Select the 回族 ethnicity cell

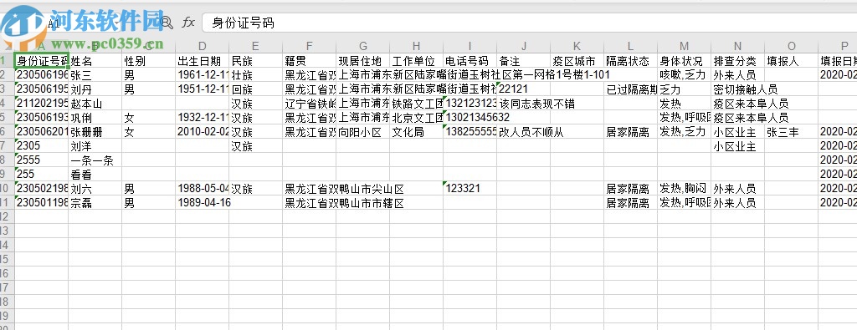click(x=256, y=89)
